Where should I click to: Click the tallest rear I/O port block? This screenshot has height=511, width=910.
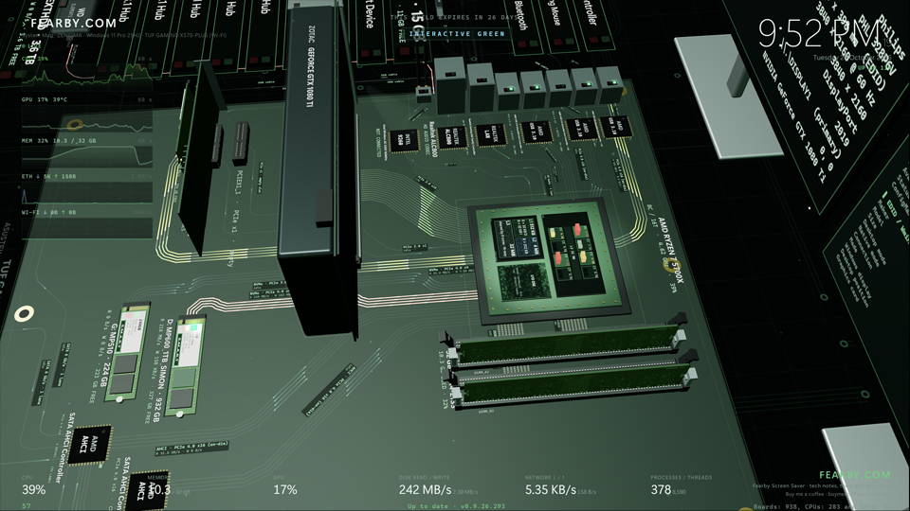click(x=449, y=84)
